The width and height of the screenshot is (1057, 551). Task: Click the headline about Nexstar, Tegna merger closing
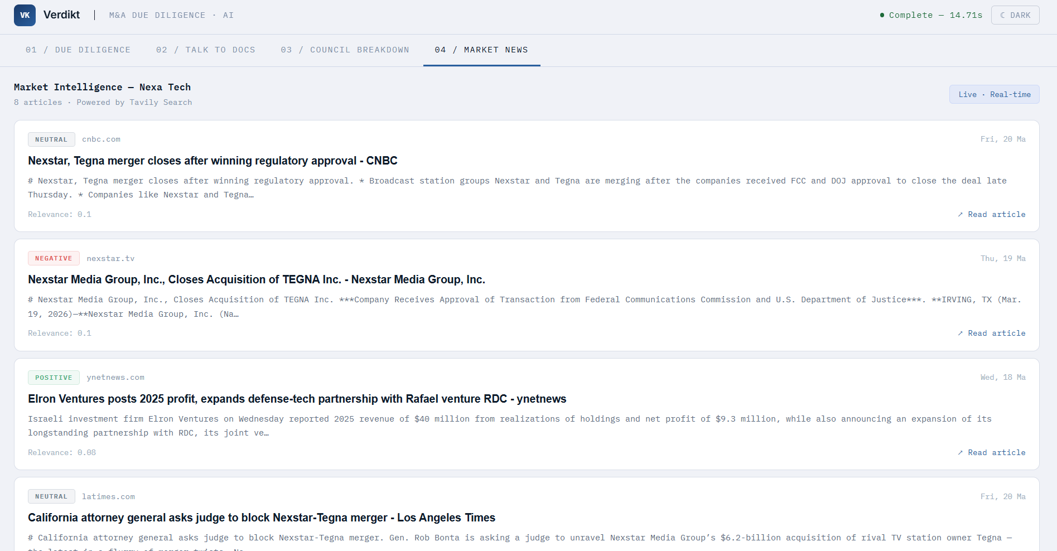tap(213, 161)
